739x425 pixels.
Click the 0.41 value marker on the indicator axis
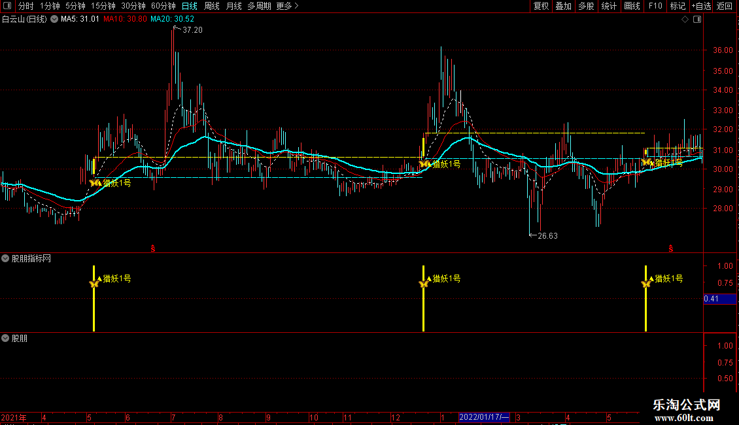pyautogui.click(x=719, y=299)
